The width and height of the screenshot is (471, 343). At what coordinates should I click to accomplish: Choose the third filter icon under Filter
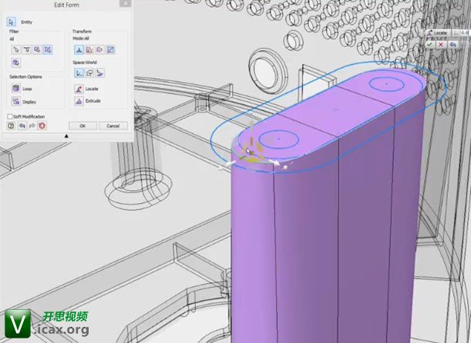pos(37,50)
